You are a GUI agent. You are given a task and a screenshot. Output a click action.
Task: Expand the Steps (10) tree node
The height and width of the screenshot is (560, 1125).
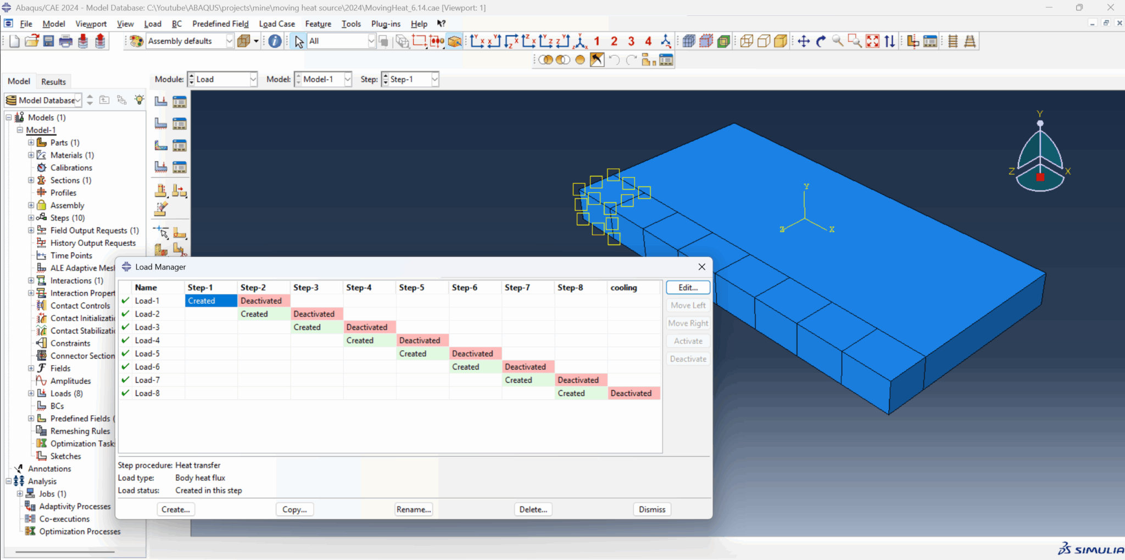(x=31, y=218)
